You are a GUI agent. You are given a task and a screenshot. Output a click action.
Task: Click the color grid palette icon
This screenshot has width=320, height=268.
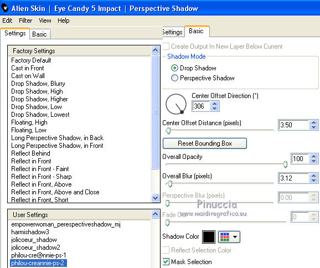point(224,237)
